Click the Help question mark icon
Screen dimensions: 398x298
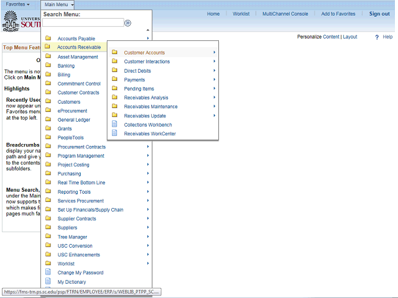click(x=377, y=37)
